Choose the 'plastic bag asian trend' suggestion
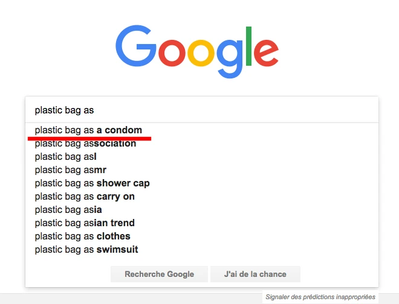The width and height of the screenshot is (399, 304). point(85,223)
